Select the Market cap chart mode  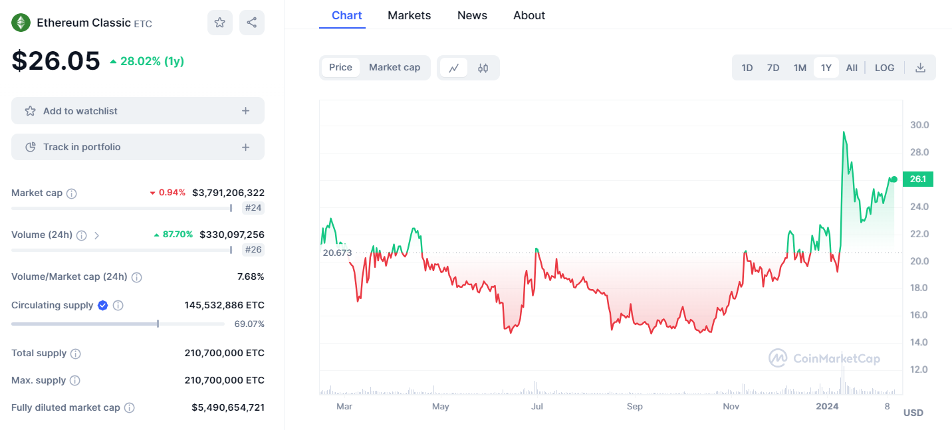(x=395, y=67)
